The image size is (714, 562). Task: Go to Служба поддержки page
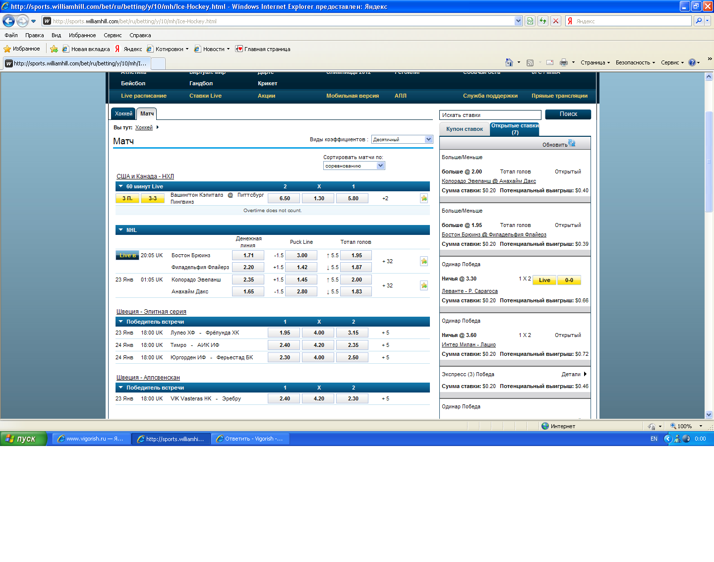490,96
